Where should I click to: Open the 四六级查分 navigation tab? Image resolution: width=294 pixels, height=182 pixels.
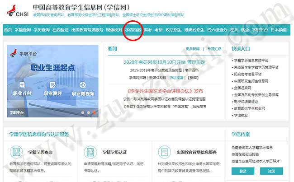(217, 30)
